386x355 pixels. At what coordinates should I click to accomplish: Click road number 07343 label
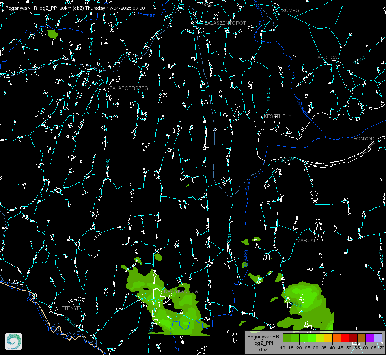[268, 95]
